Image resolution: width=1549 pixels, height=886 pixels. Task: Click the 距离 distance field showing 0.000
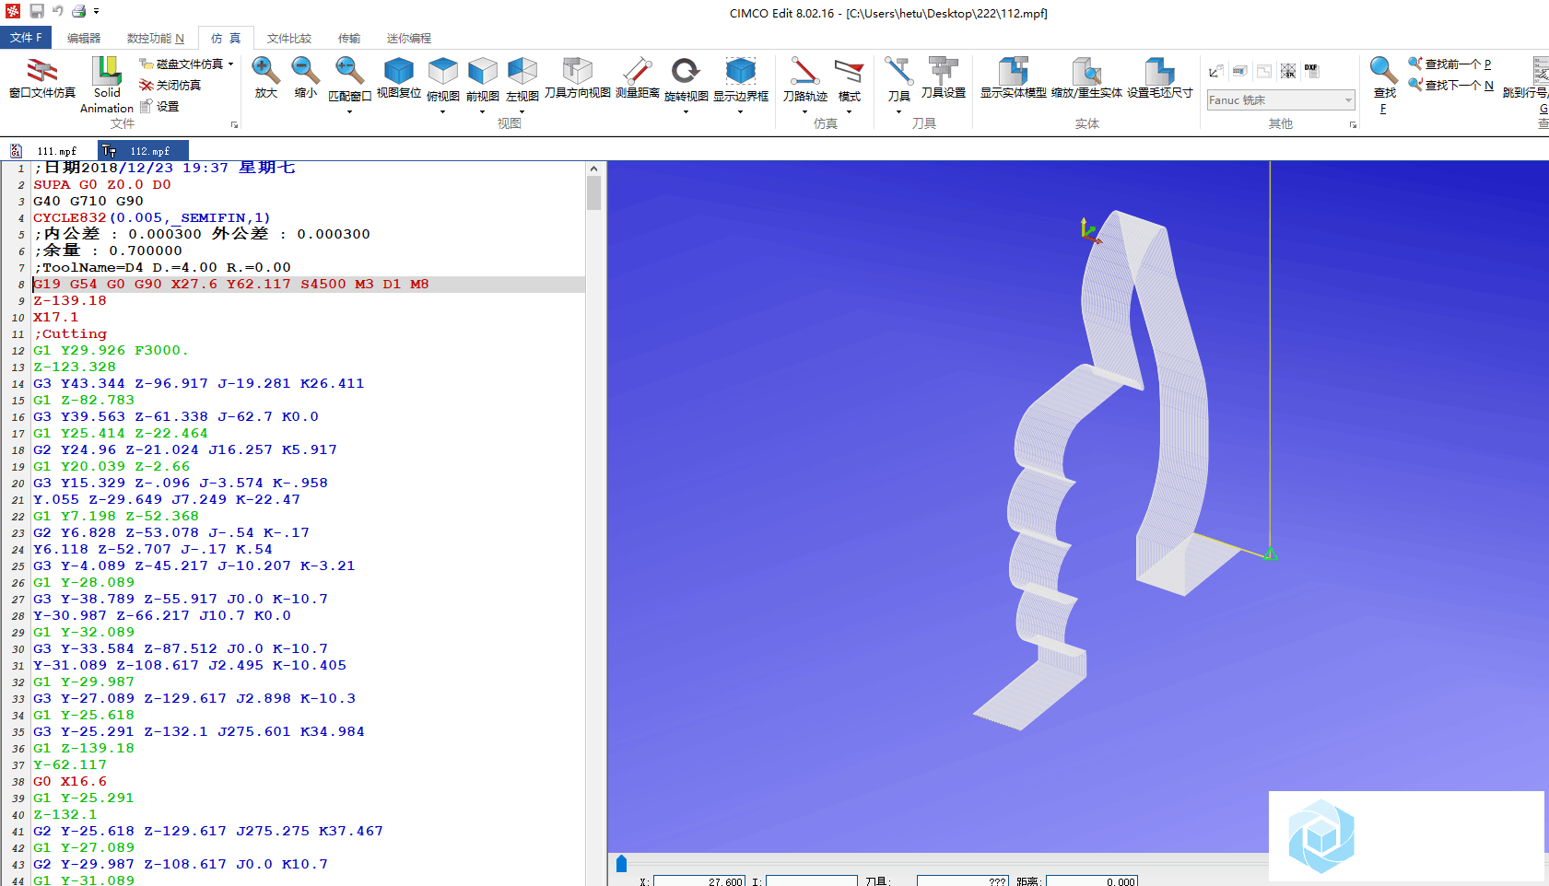pos(1092,881)
